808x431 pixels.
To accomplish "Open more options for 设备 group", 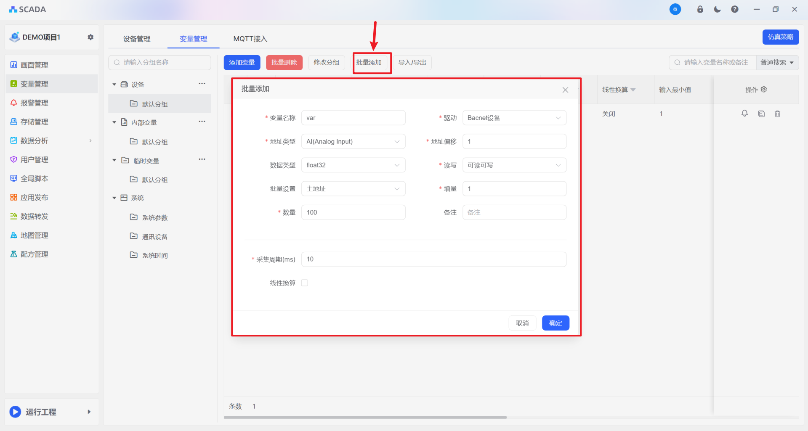I will 202,84.
